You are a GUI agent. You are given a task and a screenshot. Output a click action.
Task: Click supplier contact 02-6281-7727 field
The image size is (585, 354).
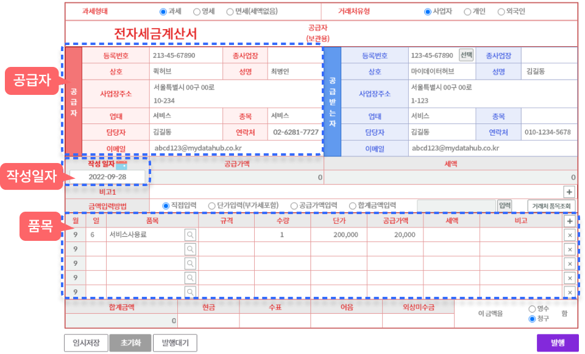point(296,132)
